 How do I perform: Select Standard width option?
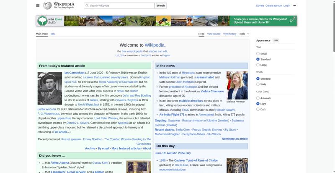(258, 79)
